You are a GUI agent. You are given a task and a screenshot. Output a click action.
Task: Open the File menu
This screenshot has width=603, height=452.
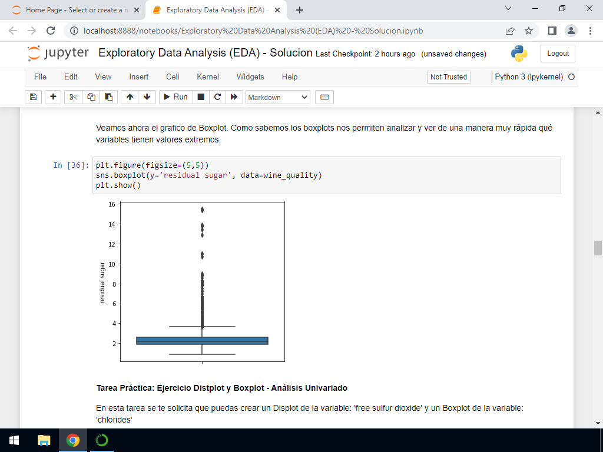point(41,77)
